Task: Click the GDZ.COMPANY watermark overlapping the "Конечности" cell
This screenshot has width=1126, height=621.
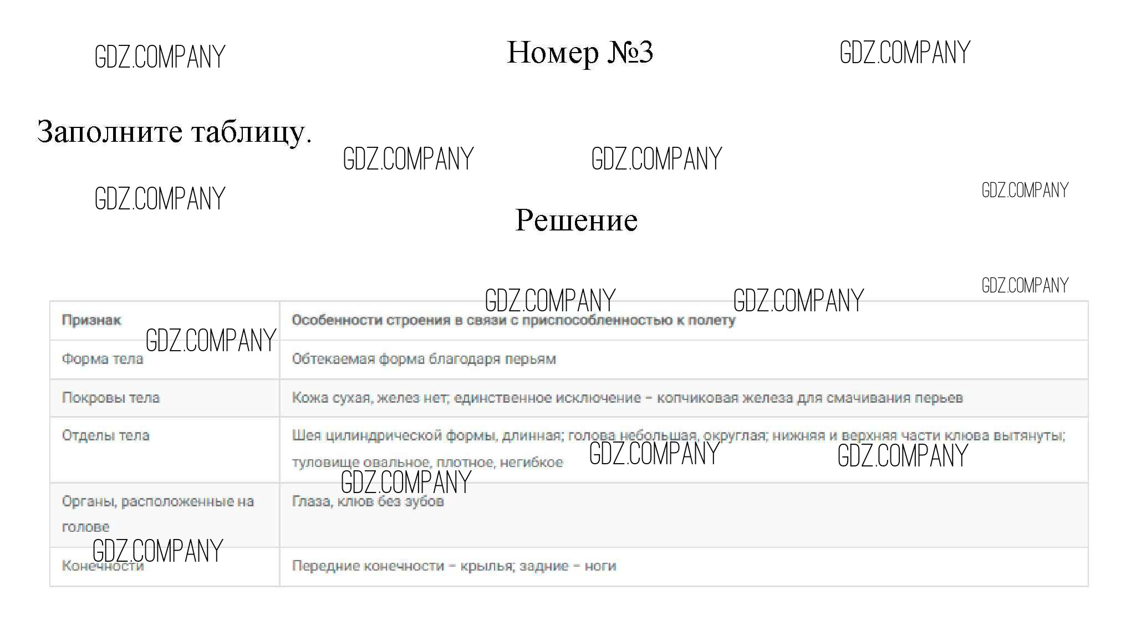Action: (157, 551)
